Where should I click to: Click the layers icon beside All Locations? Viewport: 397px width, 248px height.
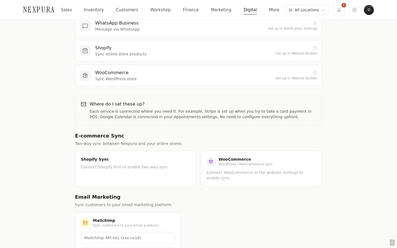(291, 10)
